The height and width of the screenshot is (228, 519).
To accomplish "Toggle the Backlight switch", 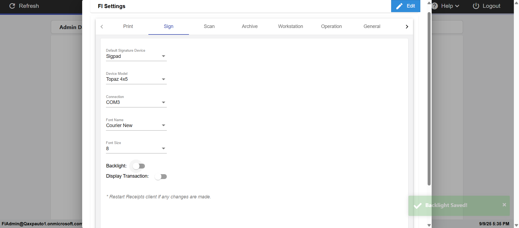I will [x=139, y=166].
